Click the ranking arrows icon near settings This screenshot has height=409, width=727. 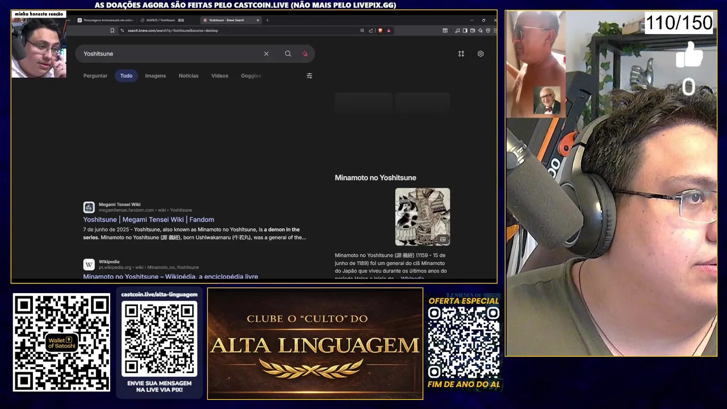point(461,53)
